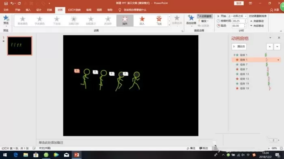Viewport: 284px width, 159px height.
Task: Click the Undo arrow in title bar
Action: pos(12,3)
